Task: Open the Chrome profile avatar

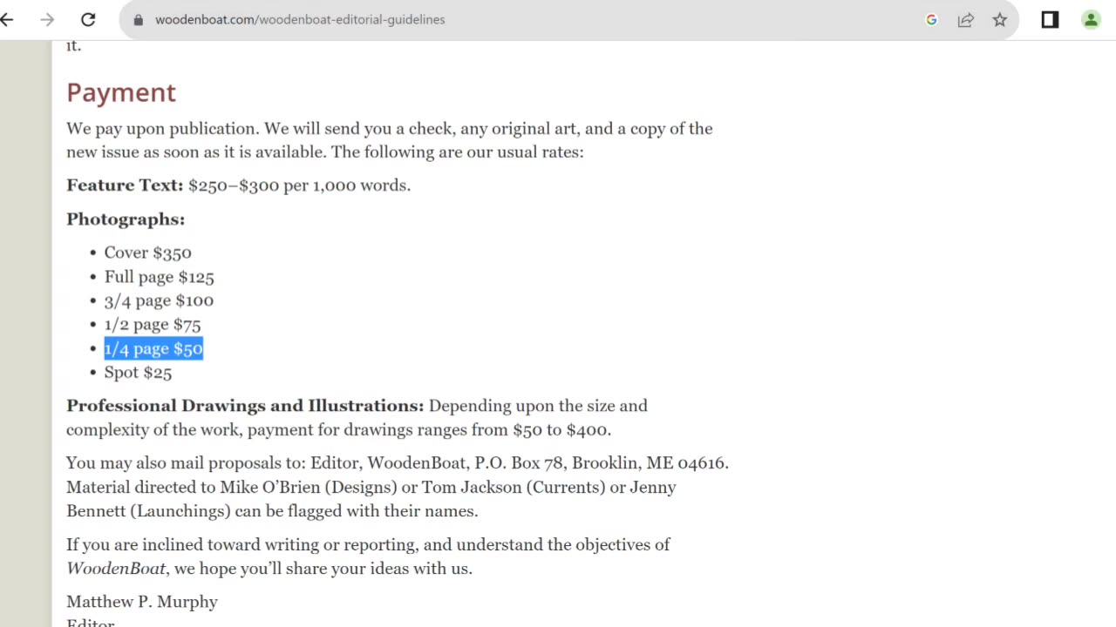Action: pyautogui.click(x=1091, y=19)
